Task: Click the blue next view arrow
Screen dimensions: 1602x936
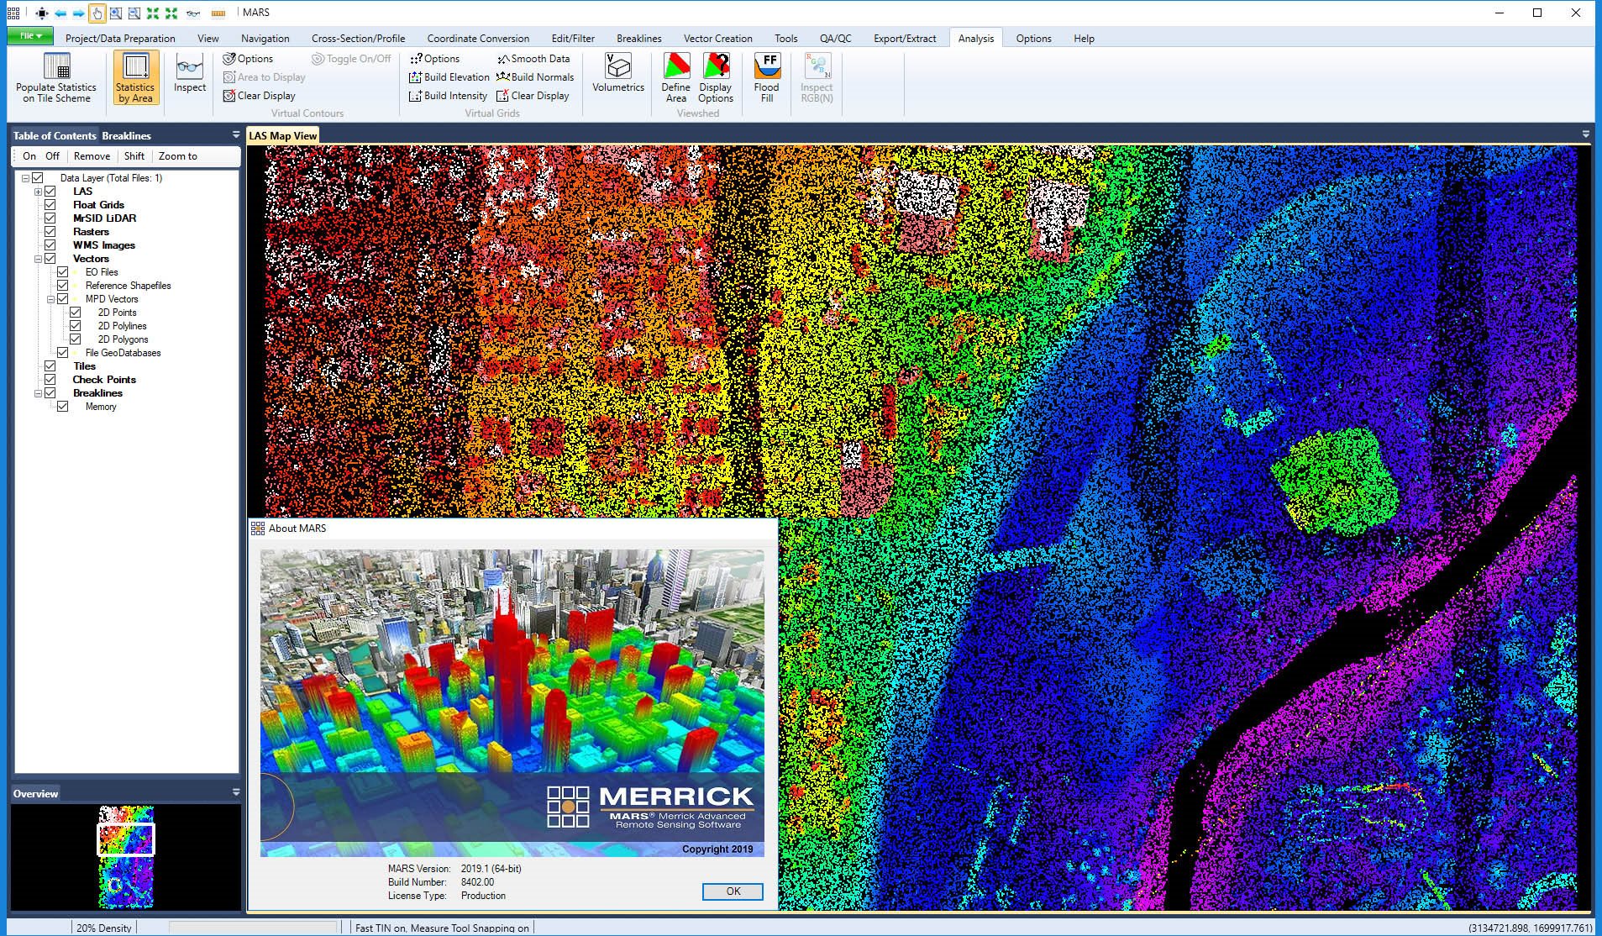Action: click(78, 13)
